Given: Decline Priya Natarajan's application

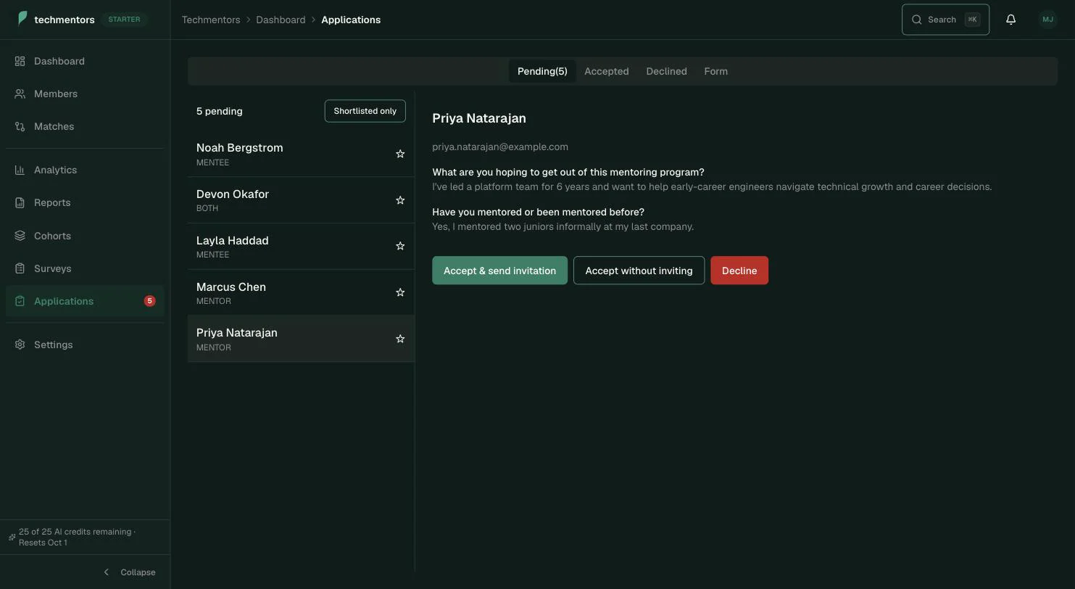Looking at the screenshot, I should coord(739,271).
